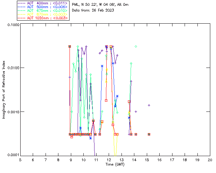The height and width of the screenshot is (173, 216).
Task: Click the purple dashed line sample for 400nm
Action: (22, 3)
